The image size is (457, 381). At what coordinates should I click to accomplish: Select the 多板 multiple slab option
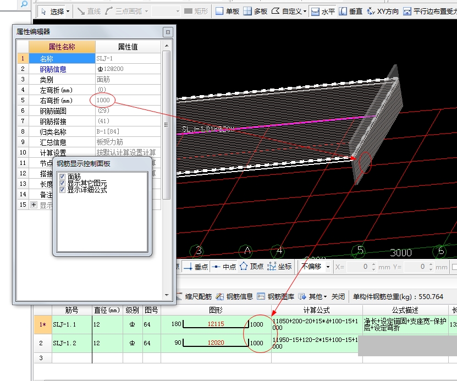point(255,12)
